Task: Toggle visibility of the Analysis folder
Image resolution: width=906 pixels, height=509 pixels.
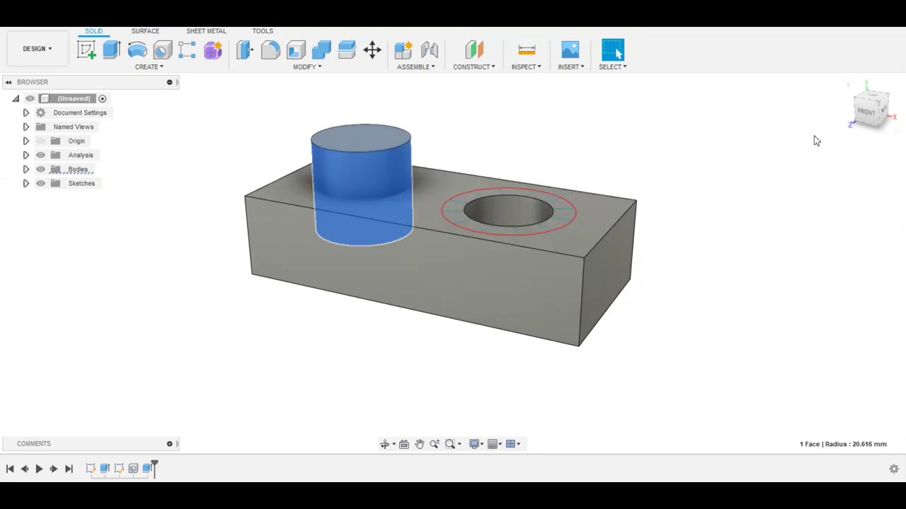Action: [x=40, y=155]
